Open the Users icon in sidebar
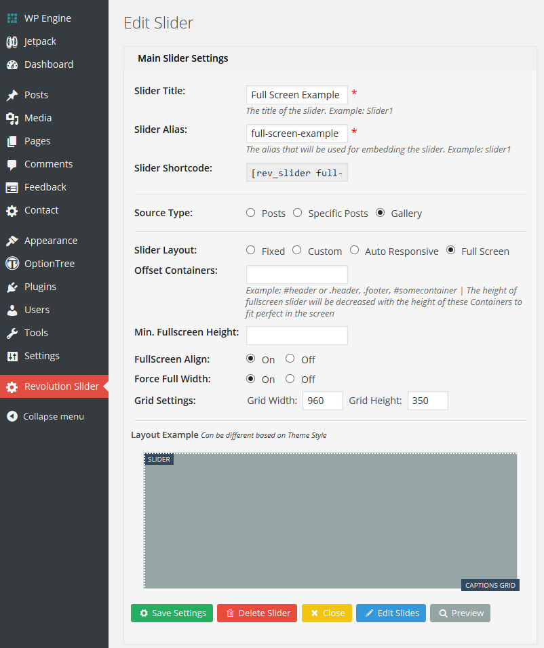The image size is (544, 648). pos(13,309)
